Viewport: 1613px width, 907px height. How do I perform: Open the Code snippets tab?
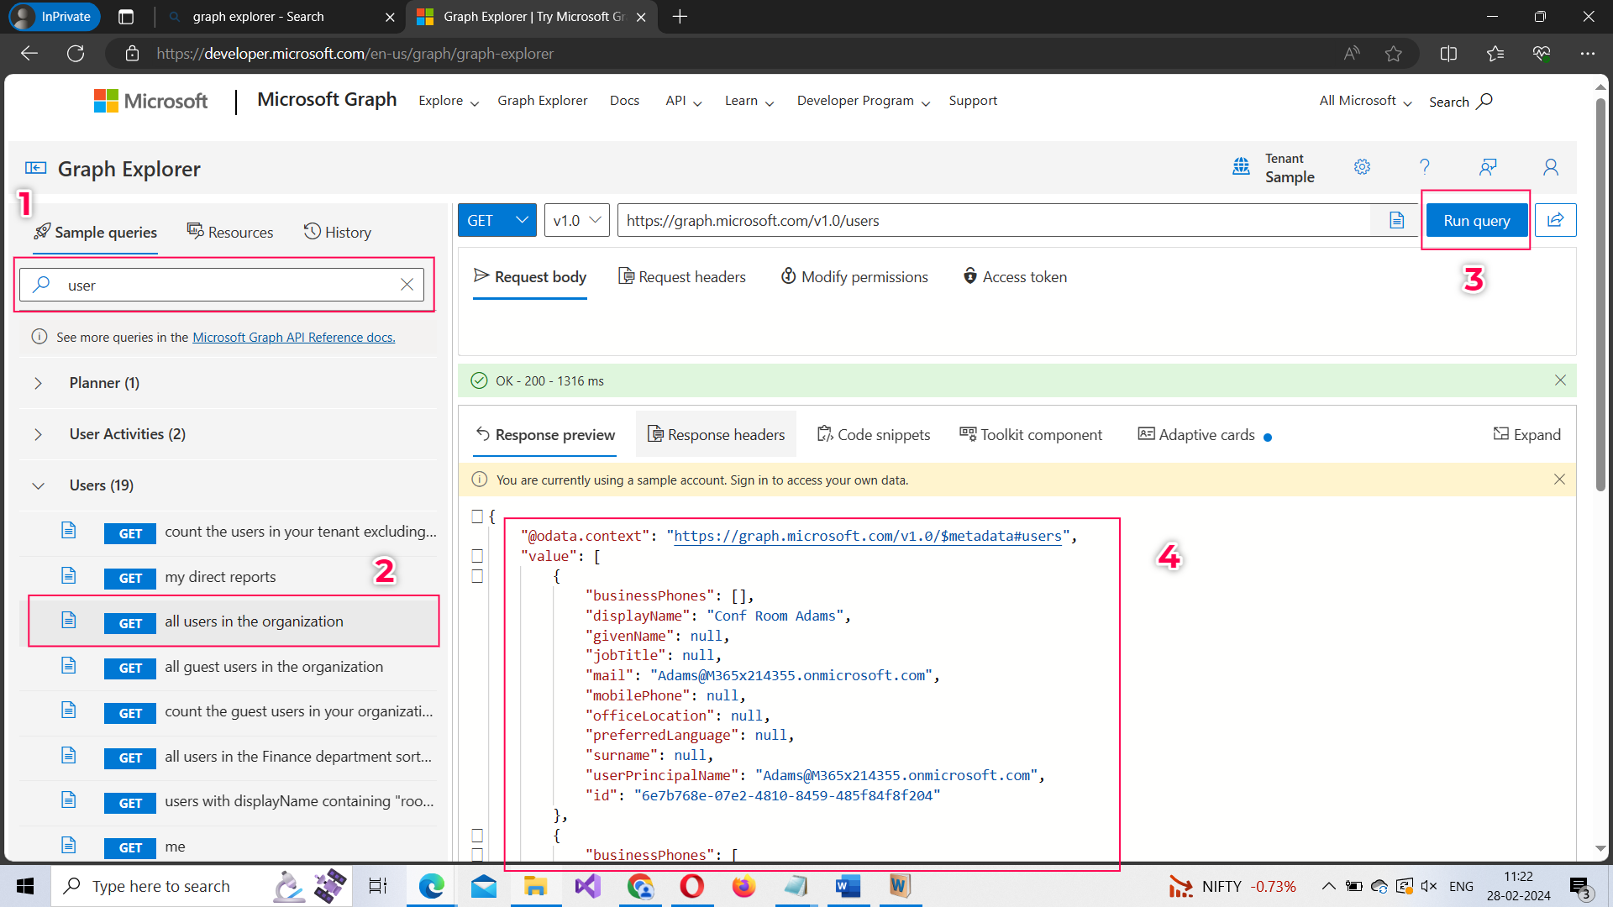click(x=874, y=434)
